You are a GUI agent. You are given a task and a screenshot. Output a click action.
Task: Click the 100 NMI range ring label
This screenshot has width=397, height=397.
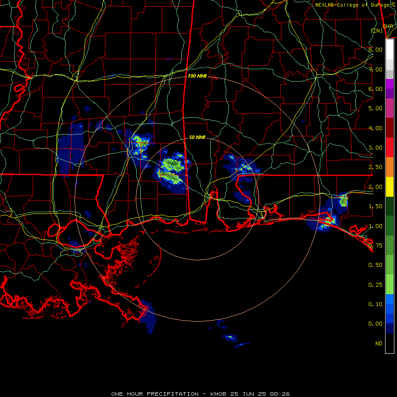click(197, 76)
